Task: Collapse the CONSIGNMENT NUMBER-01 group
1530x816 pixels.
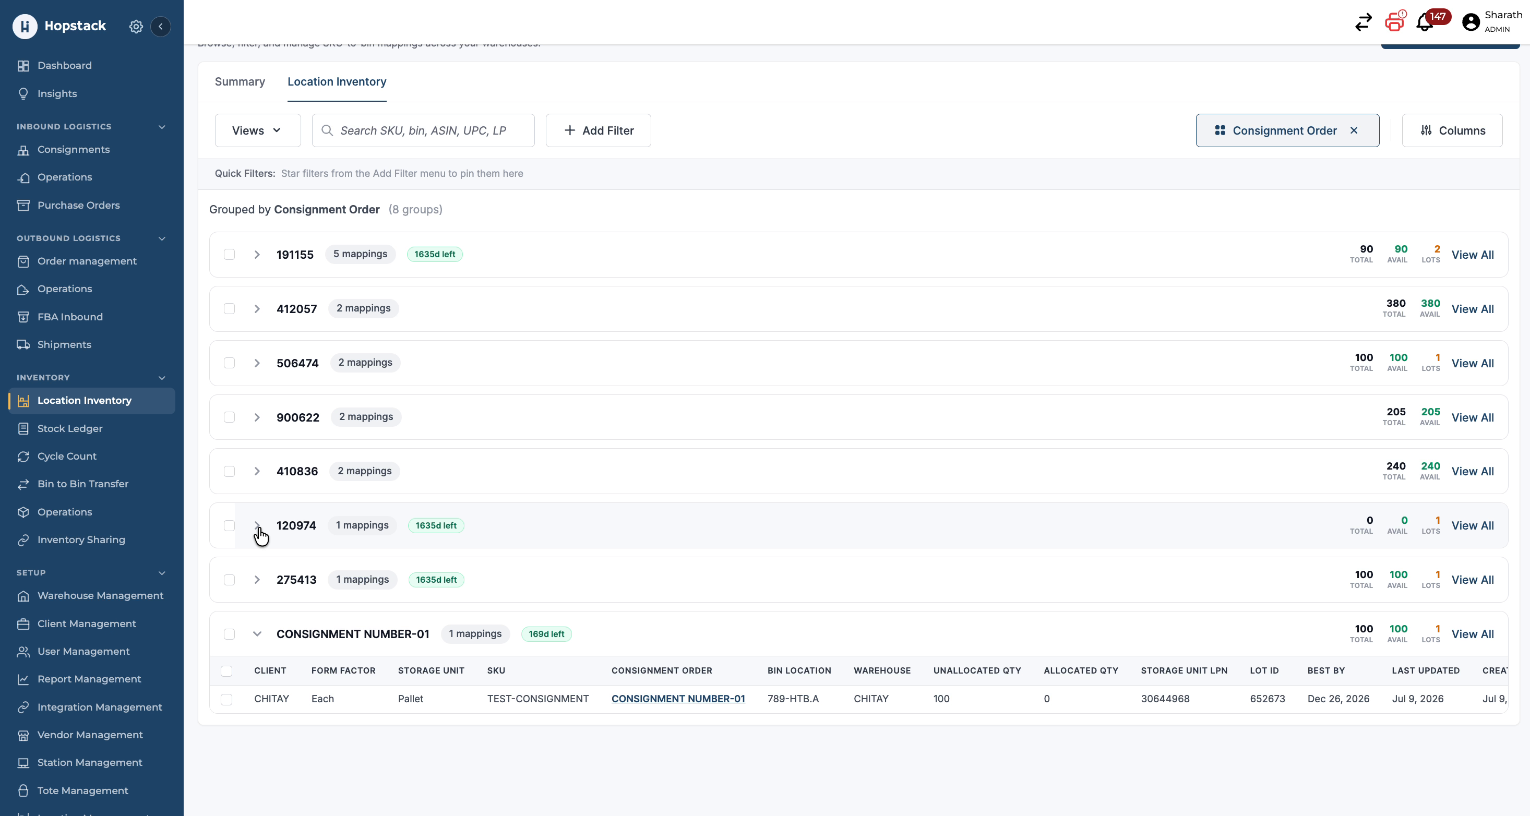Action: 257,634
